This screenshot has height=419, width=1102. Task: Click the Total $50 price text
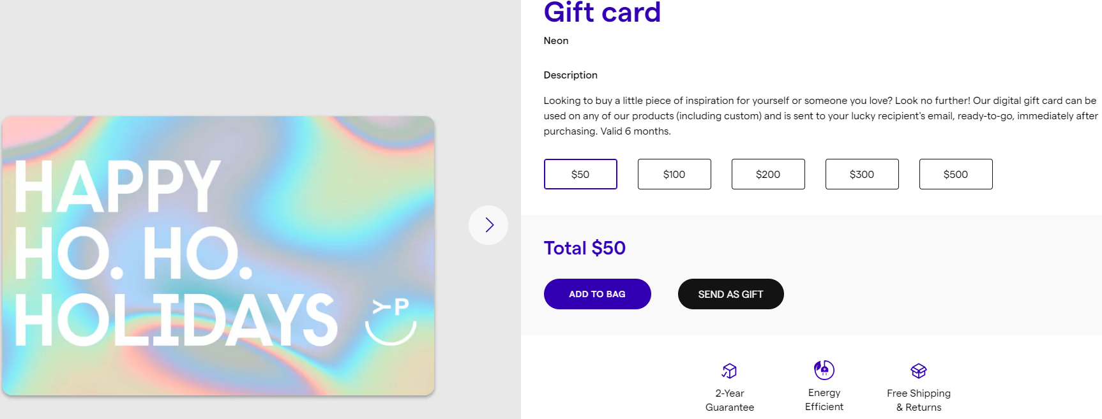click(584, 248)
